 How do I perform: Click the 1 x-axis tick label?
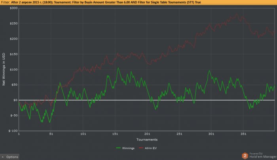click(x=19, y=134)
